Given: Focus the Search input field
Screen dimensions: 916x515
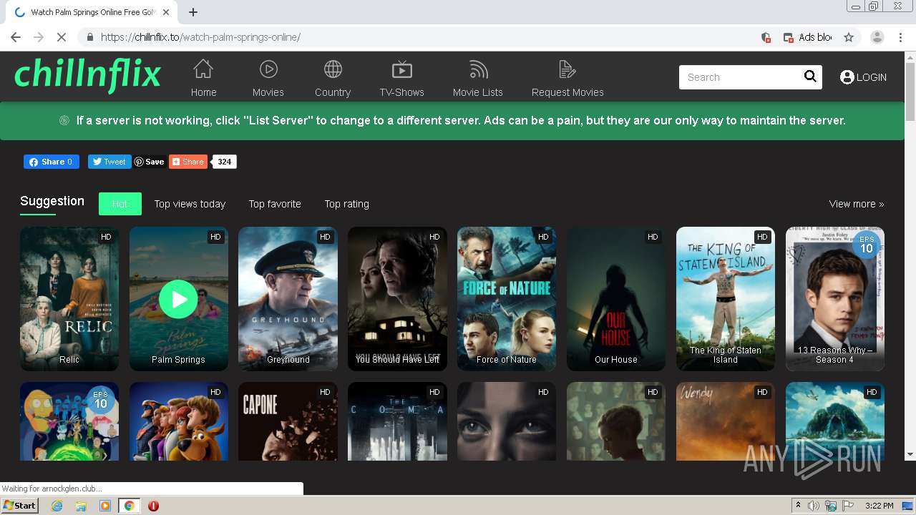Looking at the screenshot, I should point(741,77).
